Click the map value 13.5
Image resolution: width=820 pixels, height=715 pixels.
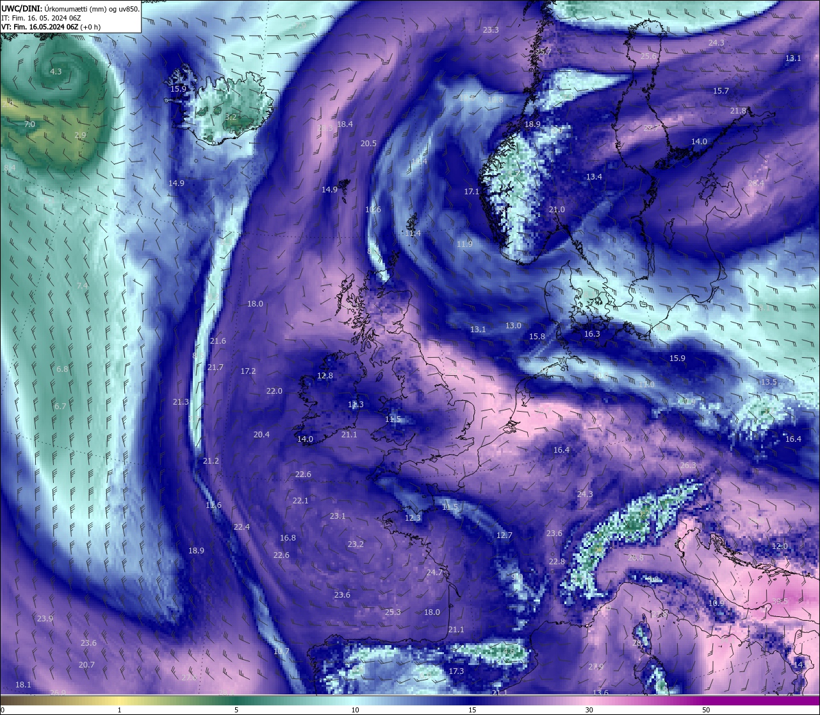[x=768, y=382]
